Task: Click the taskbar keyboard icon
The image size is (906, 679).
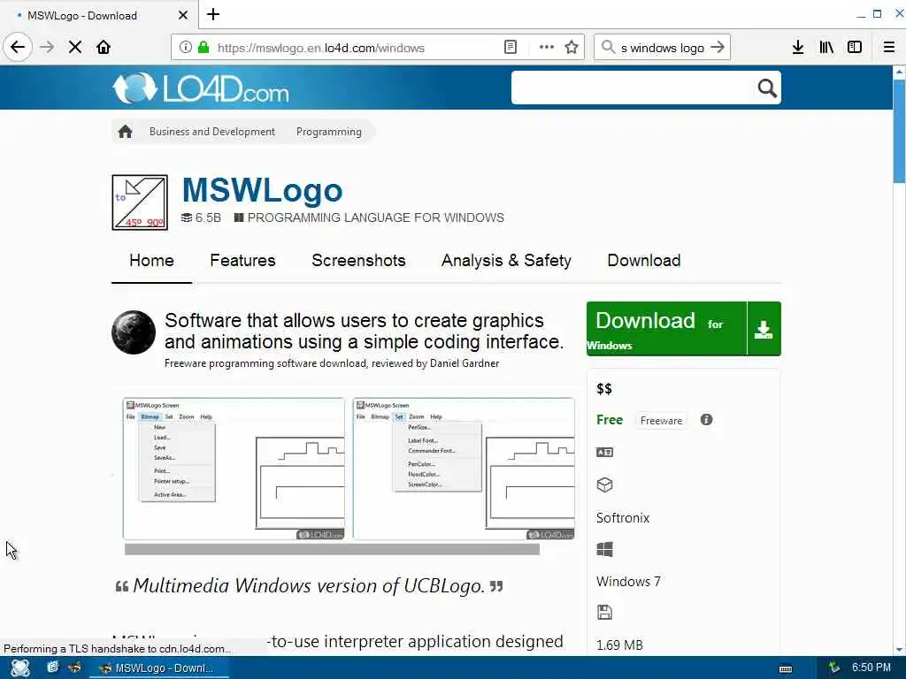Action: coord(786,669)
